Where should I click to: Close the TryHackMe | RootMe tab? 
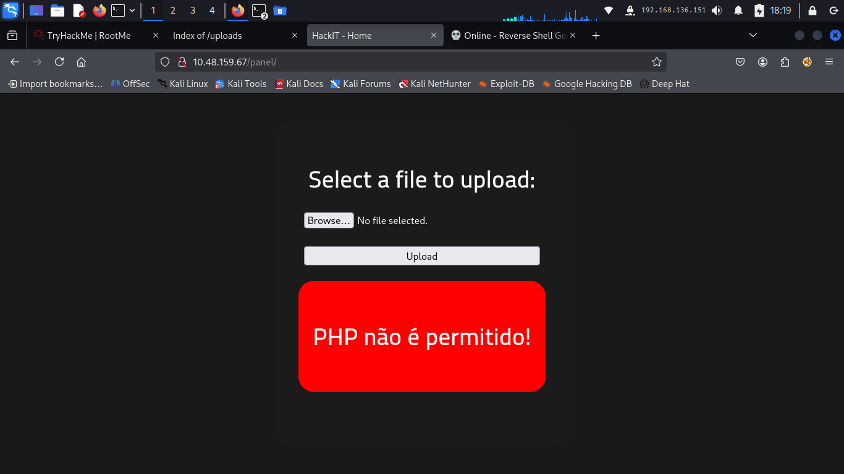coord(156,36)
